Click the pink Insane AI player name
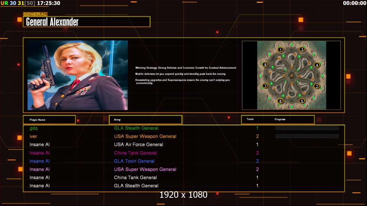367x206 pixels. (40, 153)
